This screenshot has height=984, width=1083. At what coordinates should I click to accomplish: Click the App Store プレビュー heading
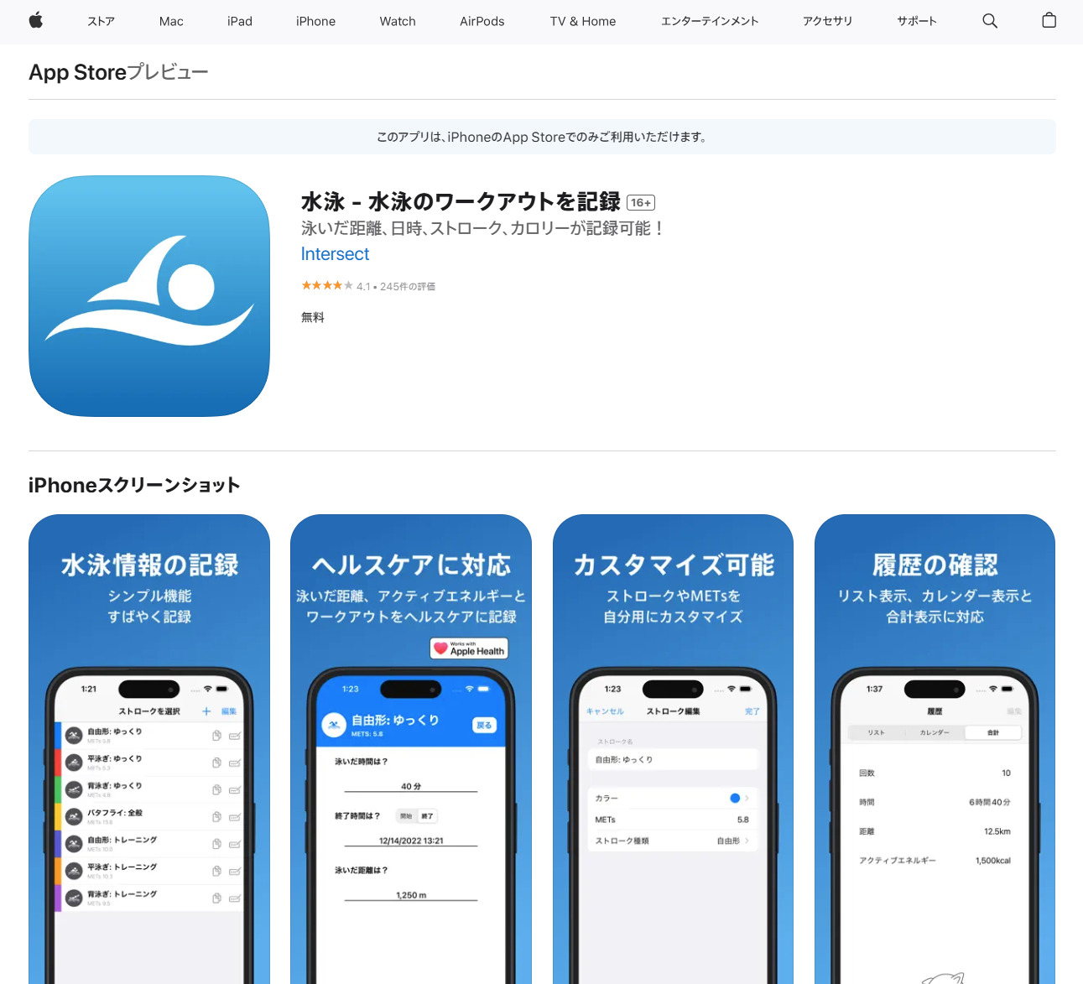click(118, 72)
